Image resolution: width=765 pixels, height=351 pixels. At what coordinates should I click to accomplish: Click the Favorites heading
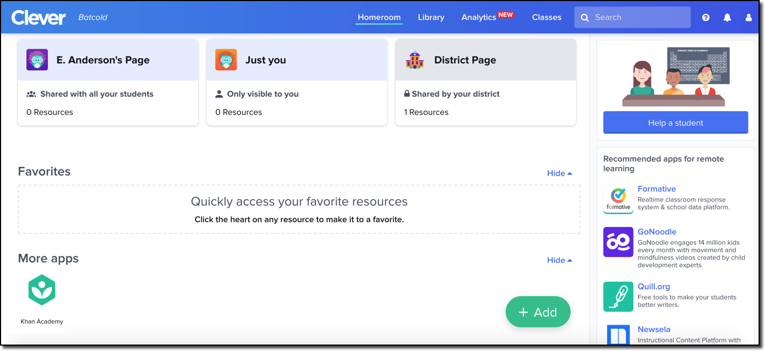click(x=44, y=171)
